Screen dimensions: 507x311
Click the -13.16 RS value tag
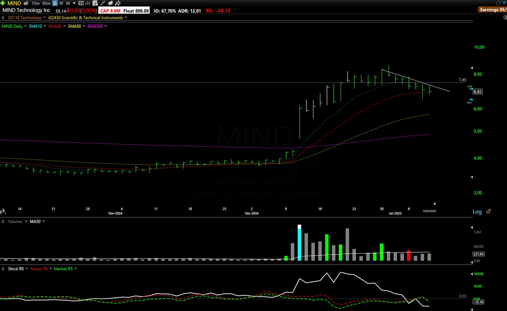coord(478,302)
